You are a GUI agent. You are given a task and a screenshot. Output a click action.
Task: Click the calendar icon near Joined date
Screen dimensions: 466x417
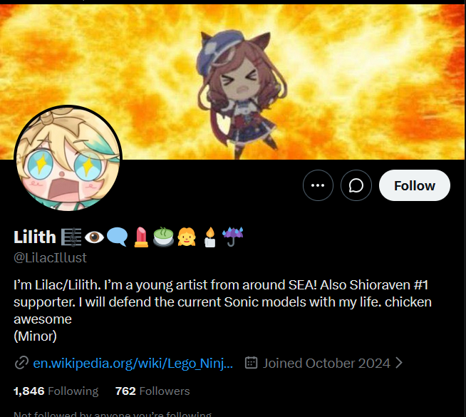click(251, 363)
